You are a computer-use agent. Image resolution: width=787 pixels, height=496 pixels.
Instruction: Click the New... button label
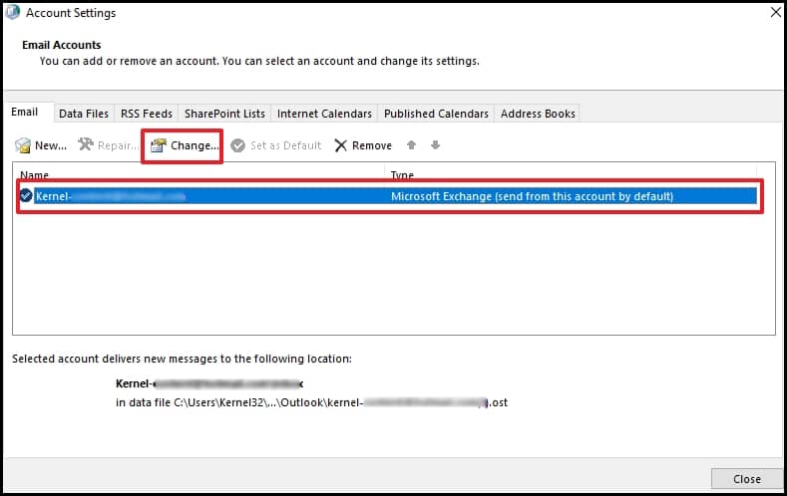pyautogui.click(x=51, y=145)
